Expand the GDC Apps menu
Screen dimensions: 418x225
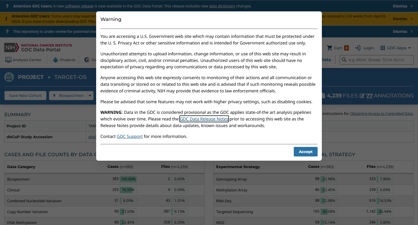click(x=395, y=48)
